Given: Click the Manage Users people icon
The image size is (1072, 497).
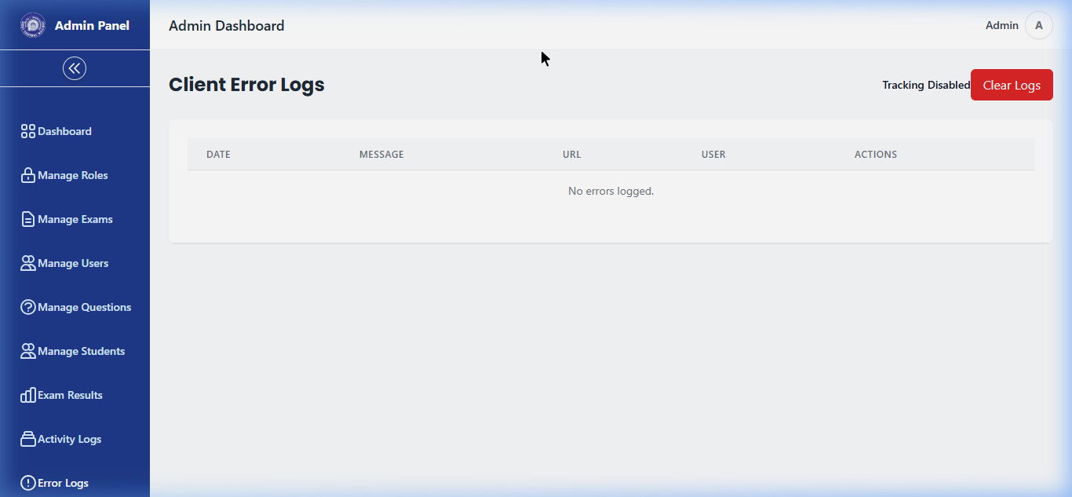Looking at the screenshot, I should (28, 263).
